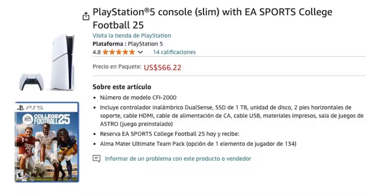Click the bundle price US$566.22

(x=162, y=68)
